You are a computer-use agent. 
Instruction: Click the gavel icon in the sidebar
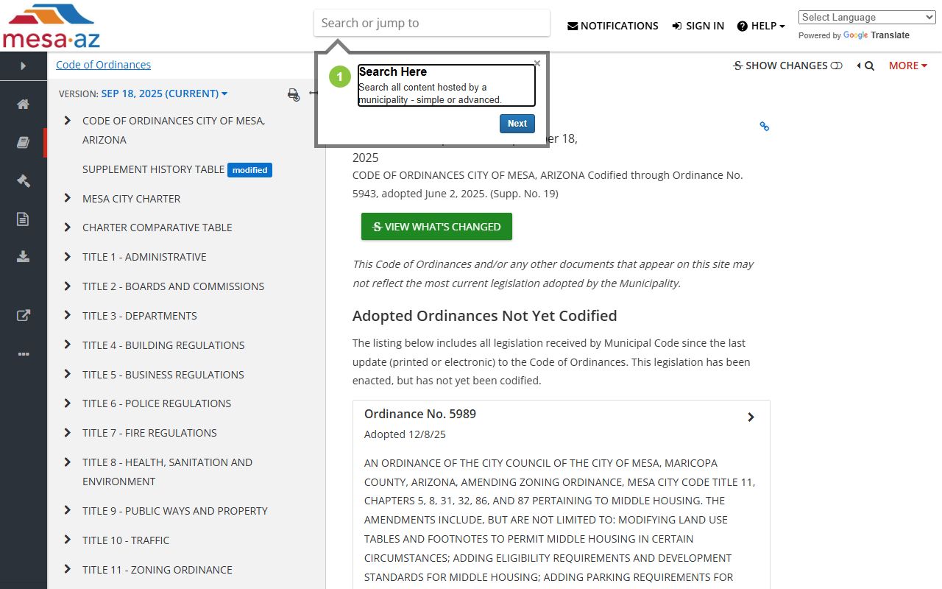click(24, 180)
